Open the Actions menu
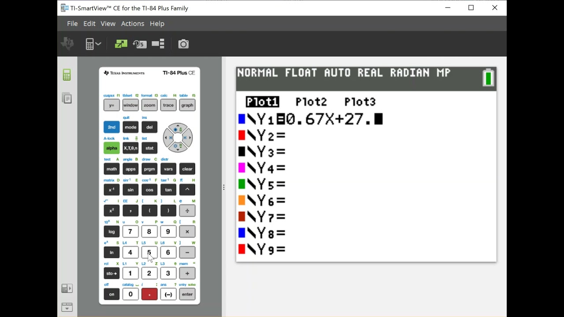Screen dimensions: 564x317 pos(133,24)
